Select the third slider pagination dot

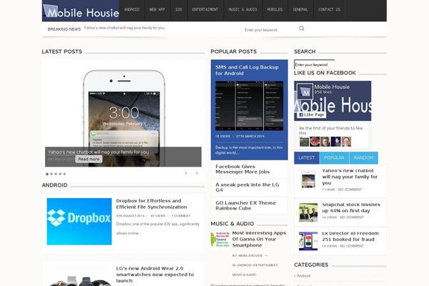coord(56,174)
